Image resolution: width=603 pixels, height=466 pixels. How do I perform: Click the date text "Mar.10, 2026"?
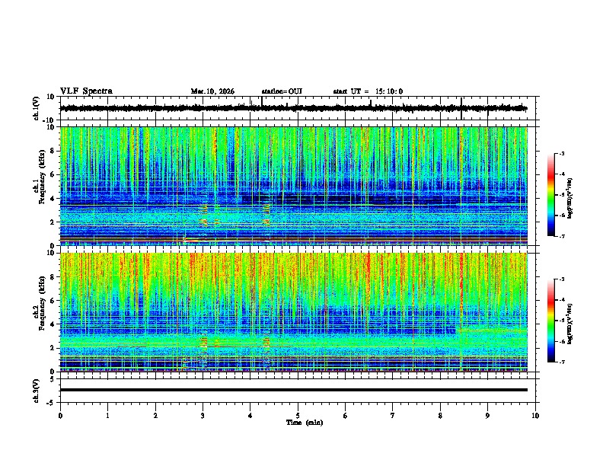pyautogui.click(x=212, y=91)
